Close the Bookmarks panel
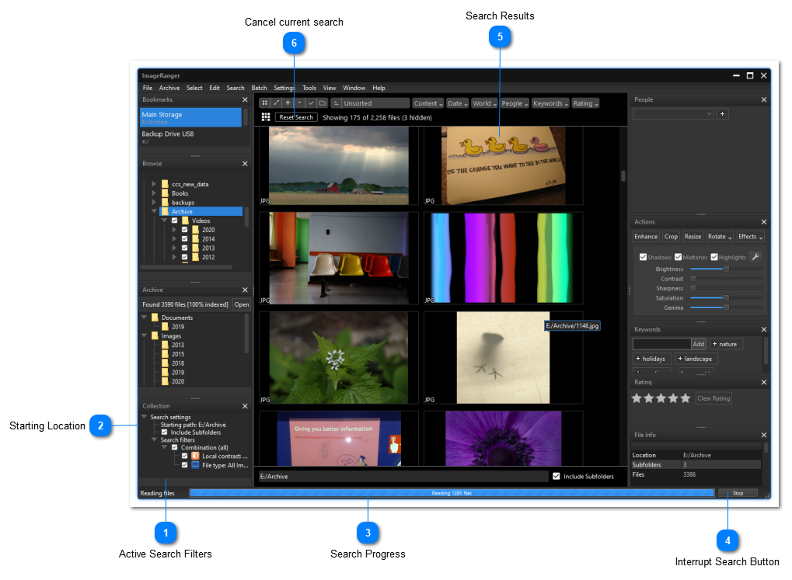 tap(245, 100)
